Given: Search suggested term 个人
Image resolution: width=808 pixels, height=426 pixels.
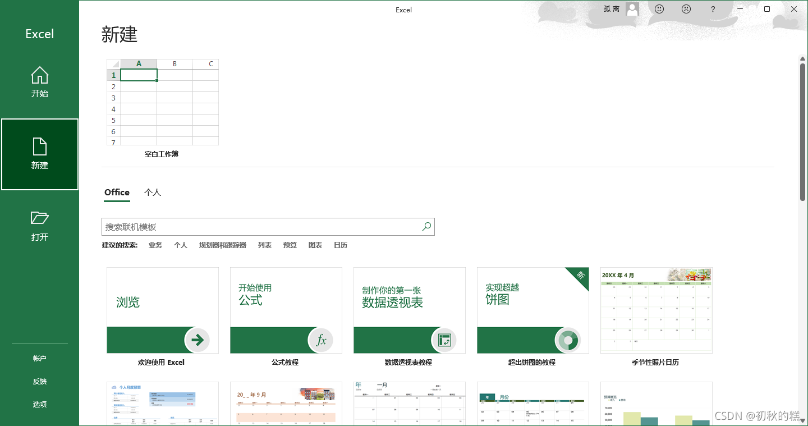Looking at the screenshot, I should coord(181,245).
